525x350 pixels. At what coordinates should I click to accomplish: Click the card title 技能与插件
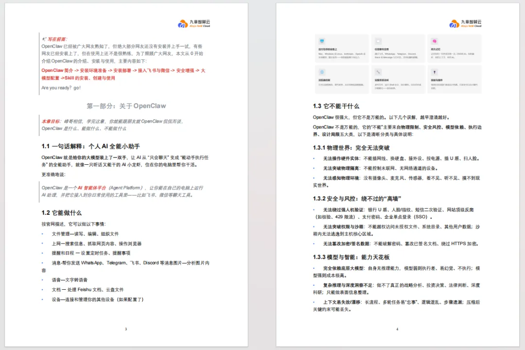[x=437, y=80]
